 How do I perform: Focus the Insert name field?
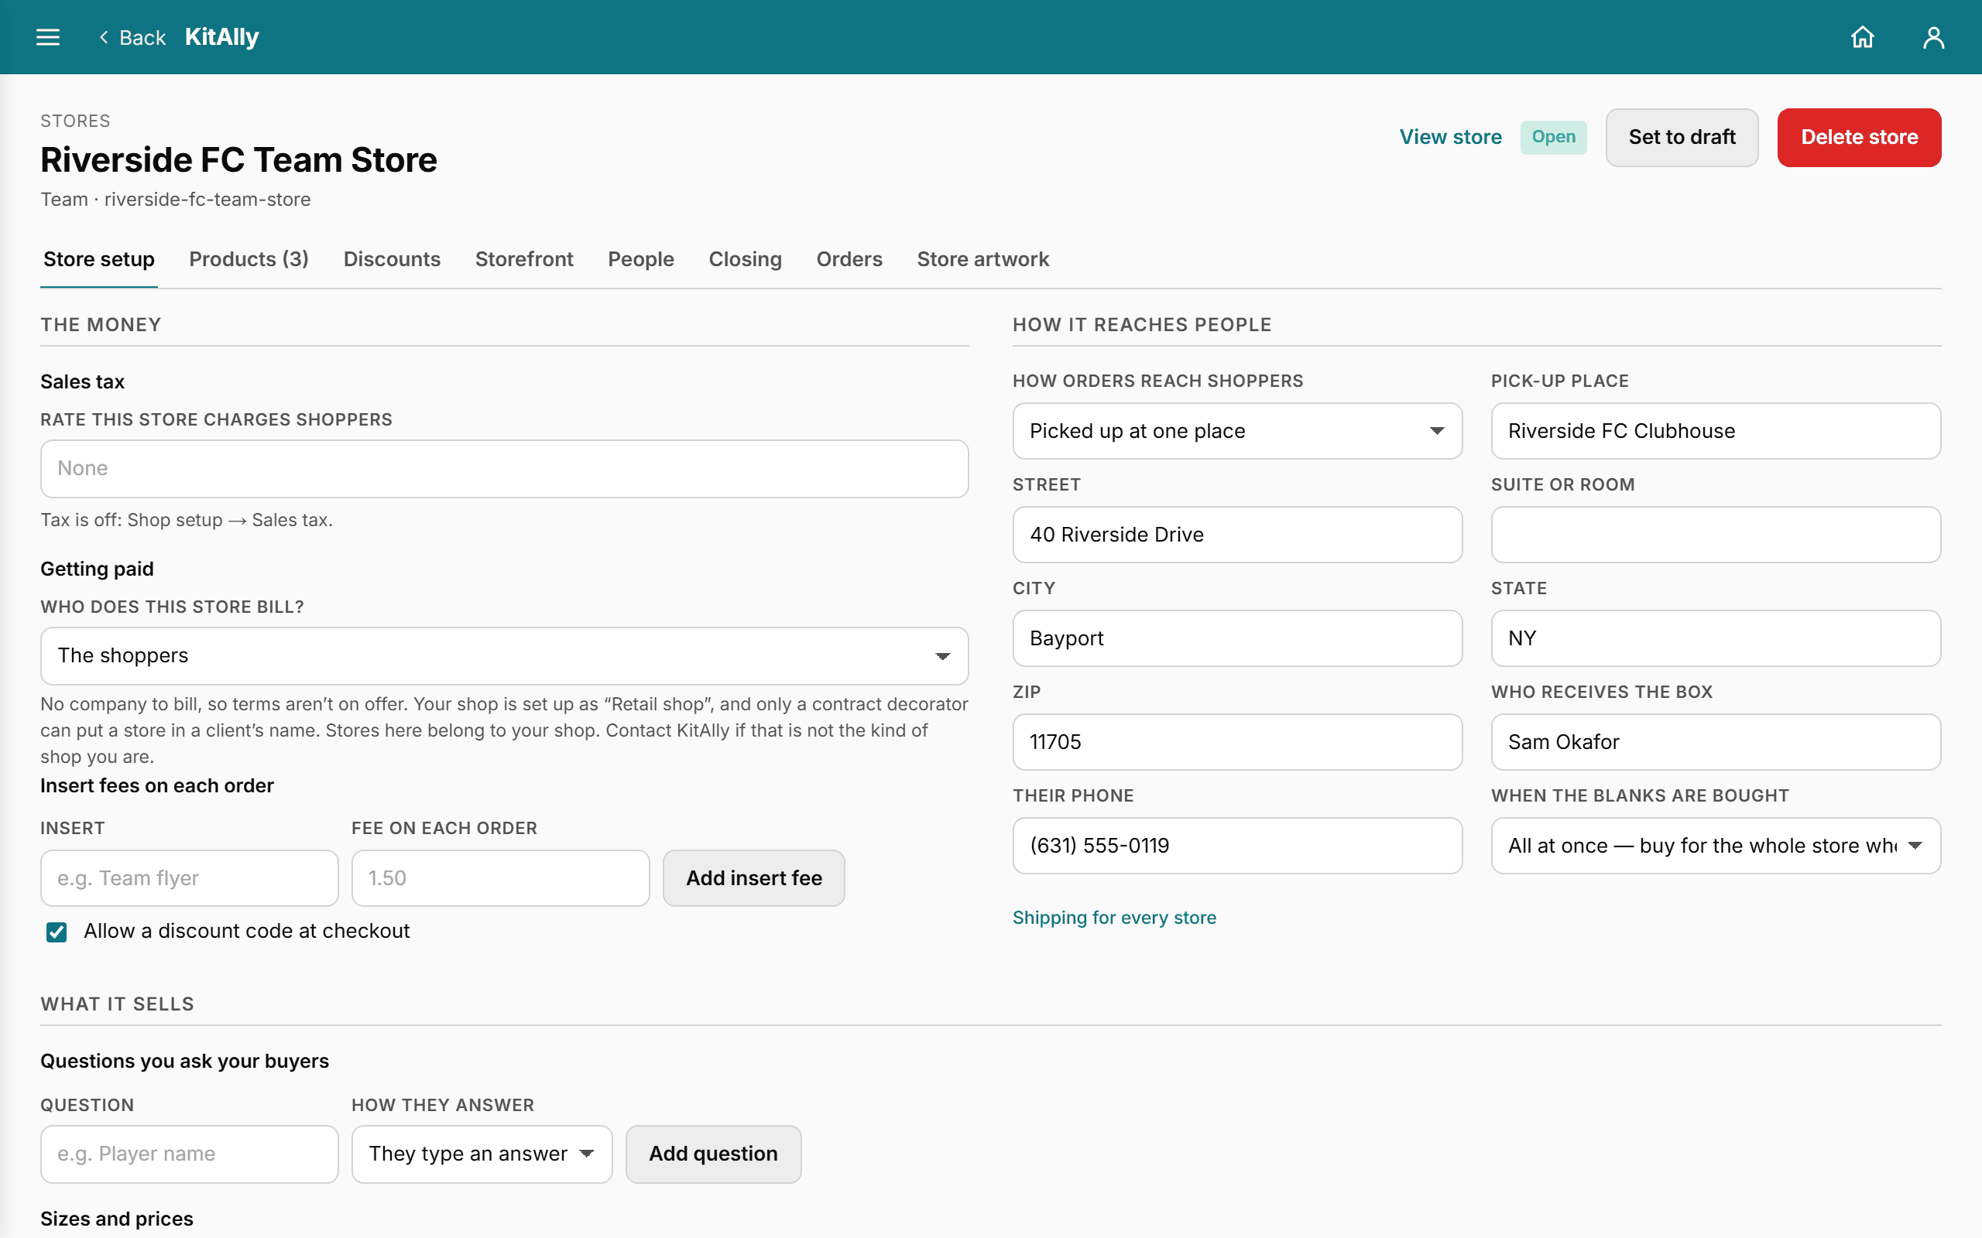pos(189,877)
